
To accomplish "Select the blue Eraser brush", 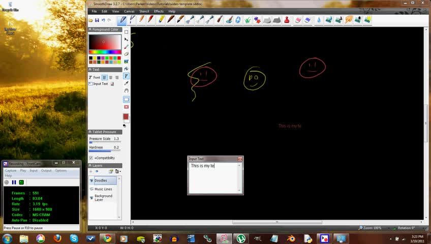I will [307, 20].
